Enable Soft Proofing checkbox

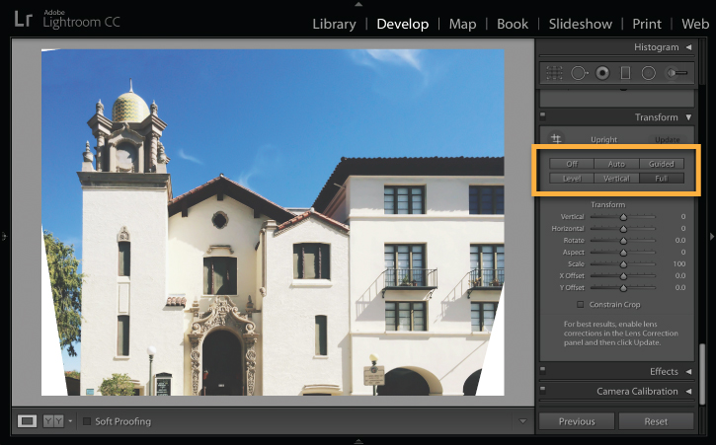(x=87, y=421)
